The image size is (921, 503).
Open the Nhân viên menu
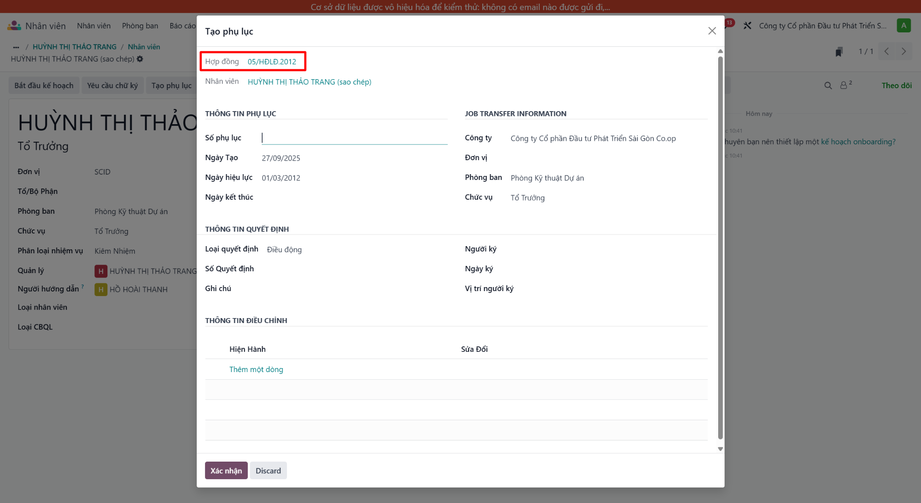tap(94, 26)
